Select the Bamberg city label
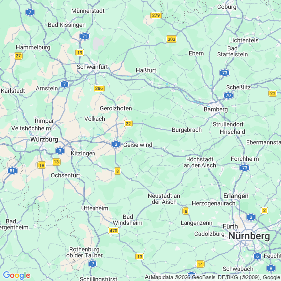Image resolution: width=281 pixels, height=281 pixels. (x=216, y=109)
